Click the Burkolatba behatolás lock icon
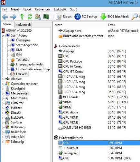 [61, 36]
